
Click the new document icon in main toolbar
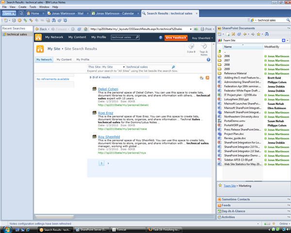coord(6,20)
